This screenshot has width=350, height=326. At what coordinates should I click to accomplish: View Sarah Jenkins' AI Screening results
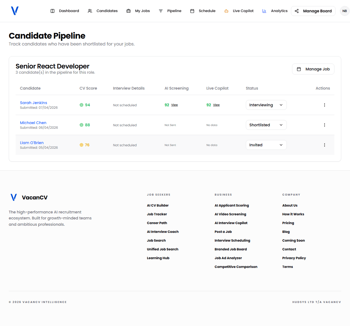point(174,105)
